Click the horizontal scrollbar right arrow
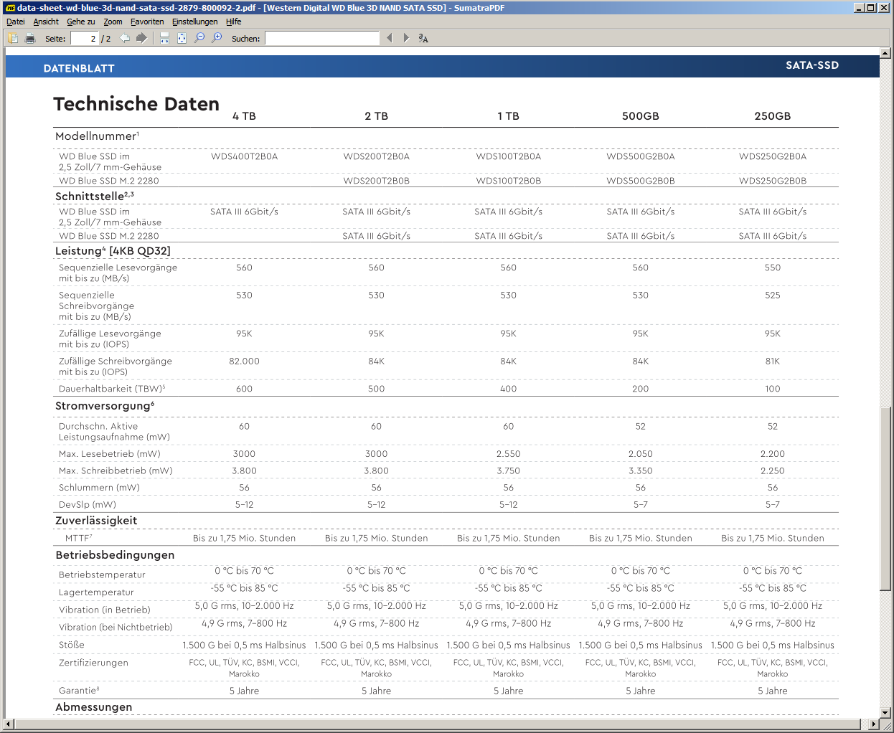 tap(874, 724)
